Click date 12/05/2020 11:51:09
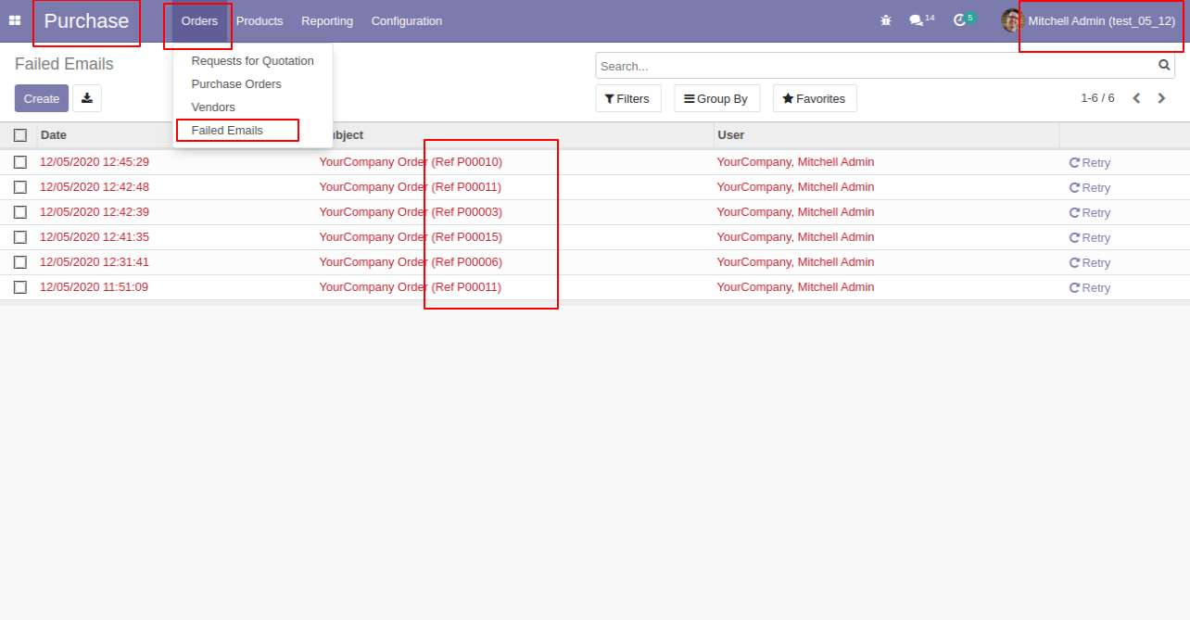Image resolution: width=1190 pixels, height=620 pixels. pyautogui.click(x=95, y=287)
